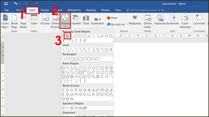Select Sun shape in Basic Shapes
Image resolution: width=209 pixels, height=117 pixels.
click(98, 77)
